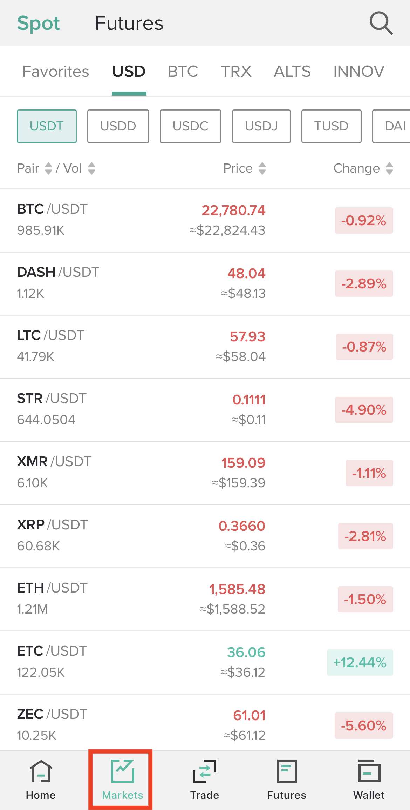
Task: Tap the Markets chart icon
Action: coord(122,771)
